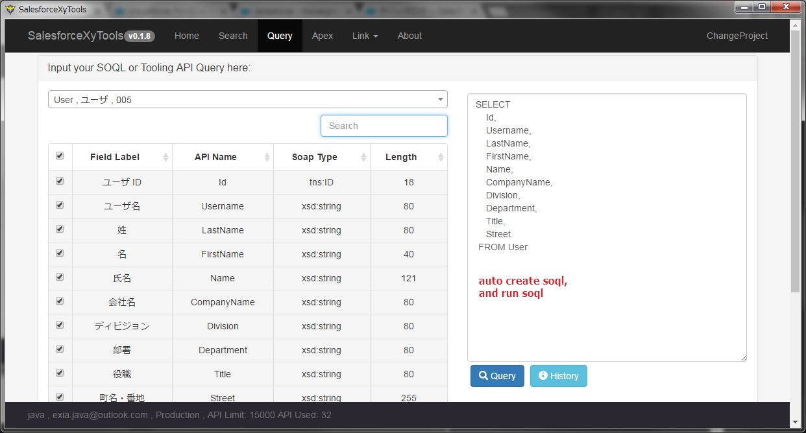Toggle checkbox for the CompanyName row
Viewport: 806px width, 433px height.
tap(60, 301)
